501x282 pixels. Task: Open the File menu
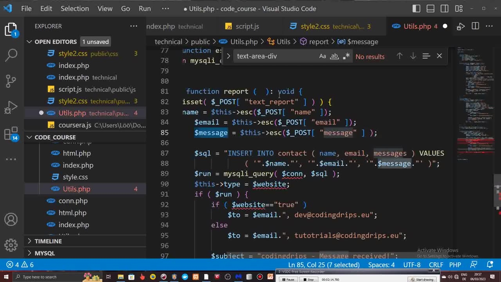click(x=26, y=9)
